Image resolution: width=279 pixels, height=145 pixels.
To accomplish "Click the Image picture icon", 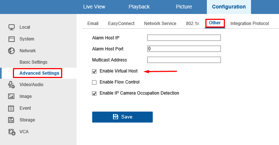I will point(11,96).
